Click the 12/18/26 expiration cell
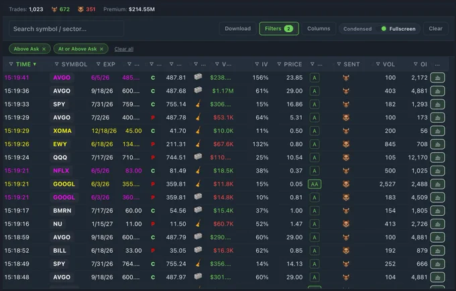Viewport: 456px width, 291px height. pos(104,131)
